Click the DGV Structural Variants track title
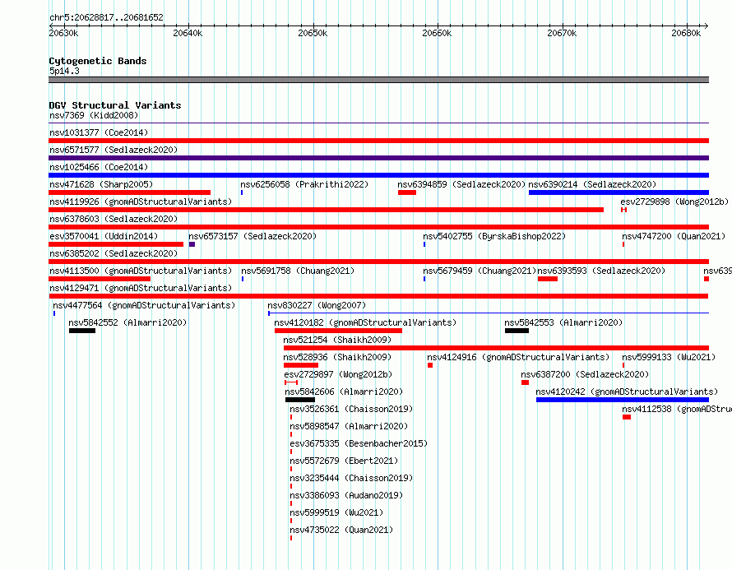This screenshot has width=732, height=570. tap(115, 105)
